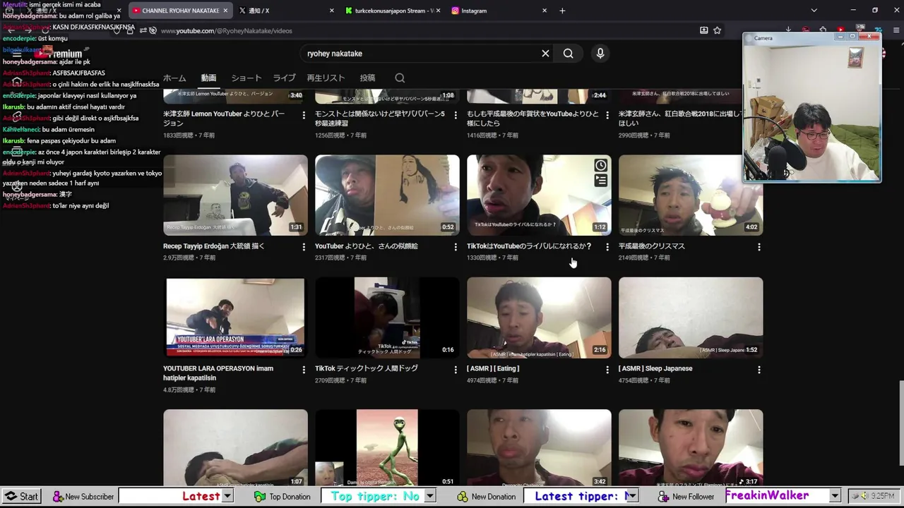Click the New Subscriber icon in bottom bar
904x508 pixels.
[58, 497]
